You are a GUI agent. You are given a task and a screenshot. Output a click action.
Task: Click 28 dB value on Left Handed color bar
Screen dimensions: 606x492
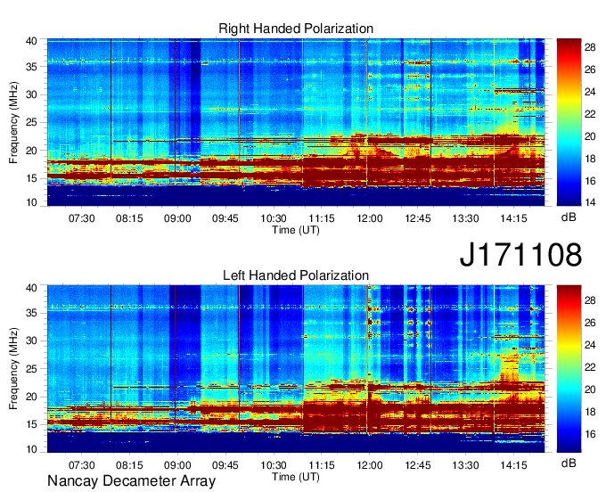coord(590,300)
